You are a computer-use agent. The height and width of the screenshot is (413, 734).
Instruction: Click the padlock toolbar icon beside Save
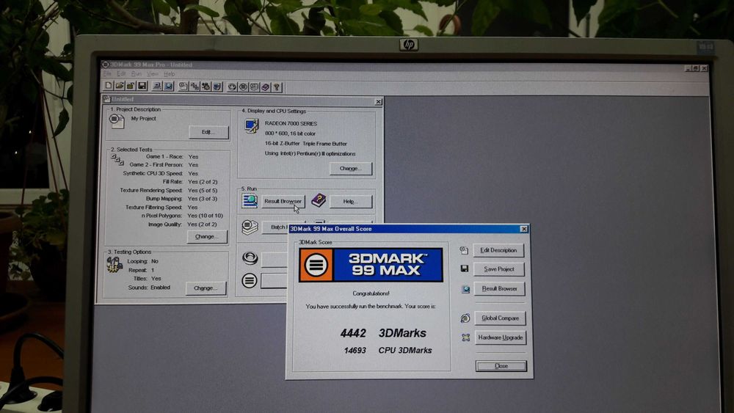(x=131, y=86)
